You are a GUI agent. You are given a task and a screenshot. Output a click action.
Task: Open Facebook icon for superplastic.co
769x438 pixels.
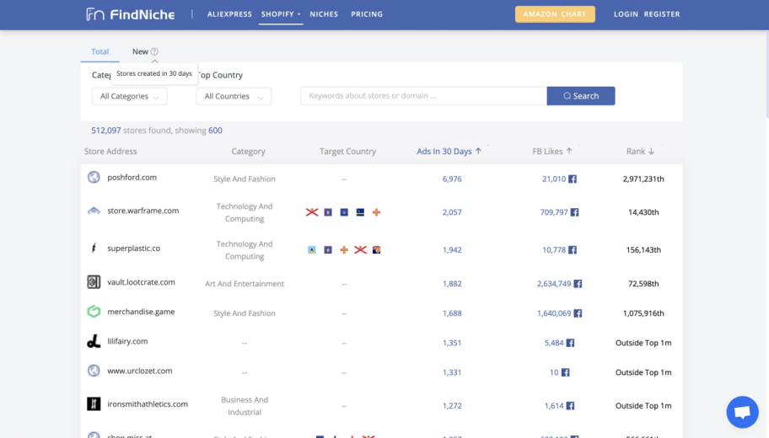(573, 250)
